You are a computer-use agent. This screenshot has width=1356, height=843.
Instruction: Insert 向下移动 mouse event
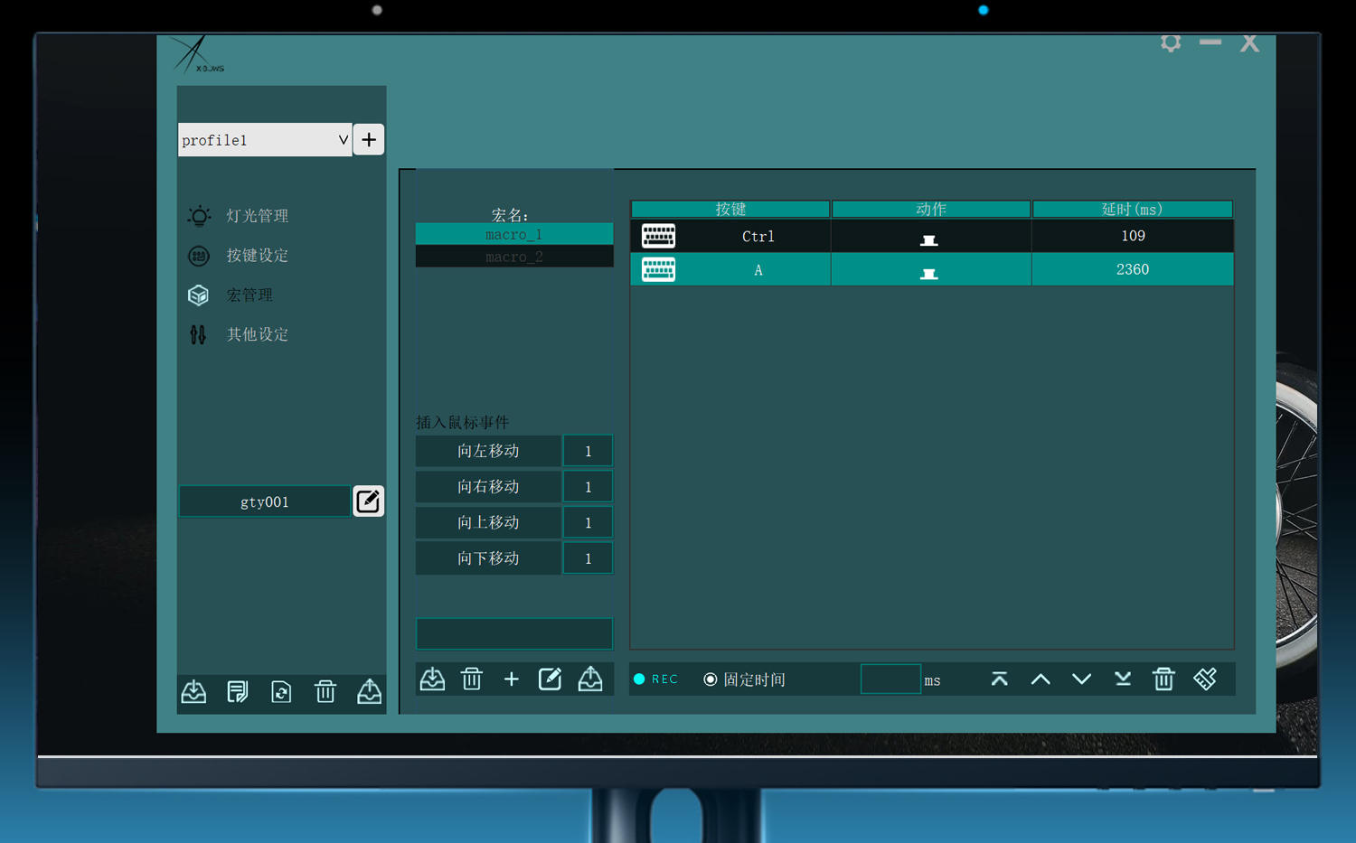488,558
